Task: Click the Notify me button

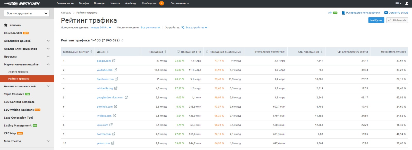Action: (376, 20)
